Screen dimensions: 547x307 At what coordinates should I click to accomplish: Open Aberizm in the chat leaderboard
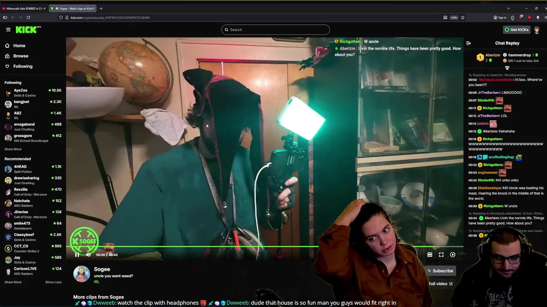coord(493,55)
